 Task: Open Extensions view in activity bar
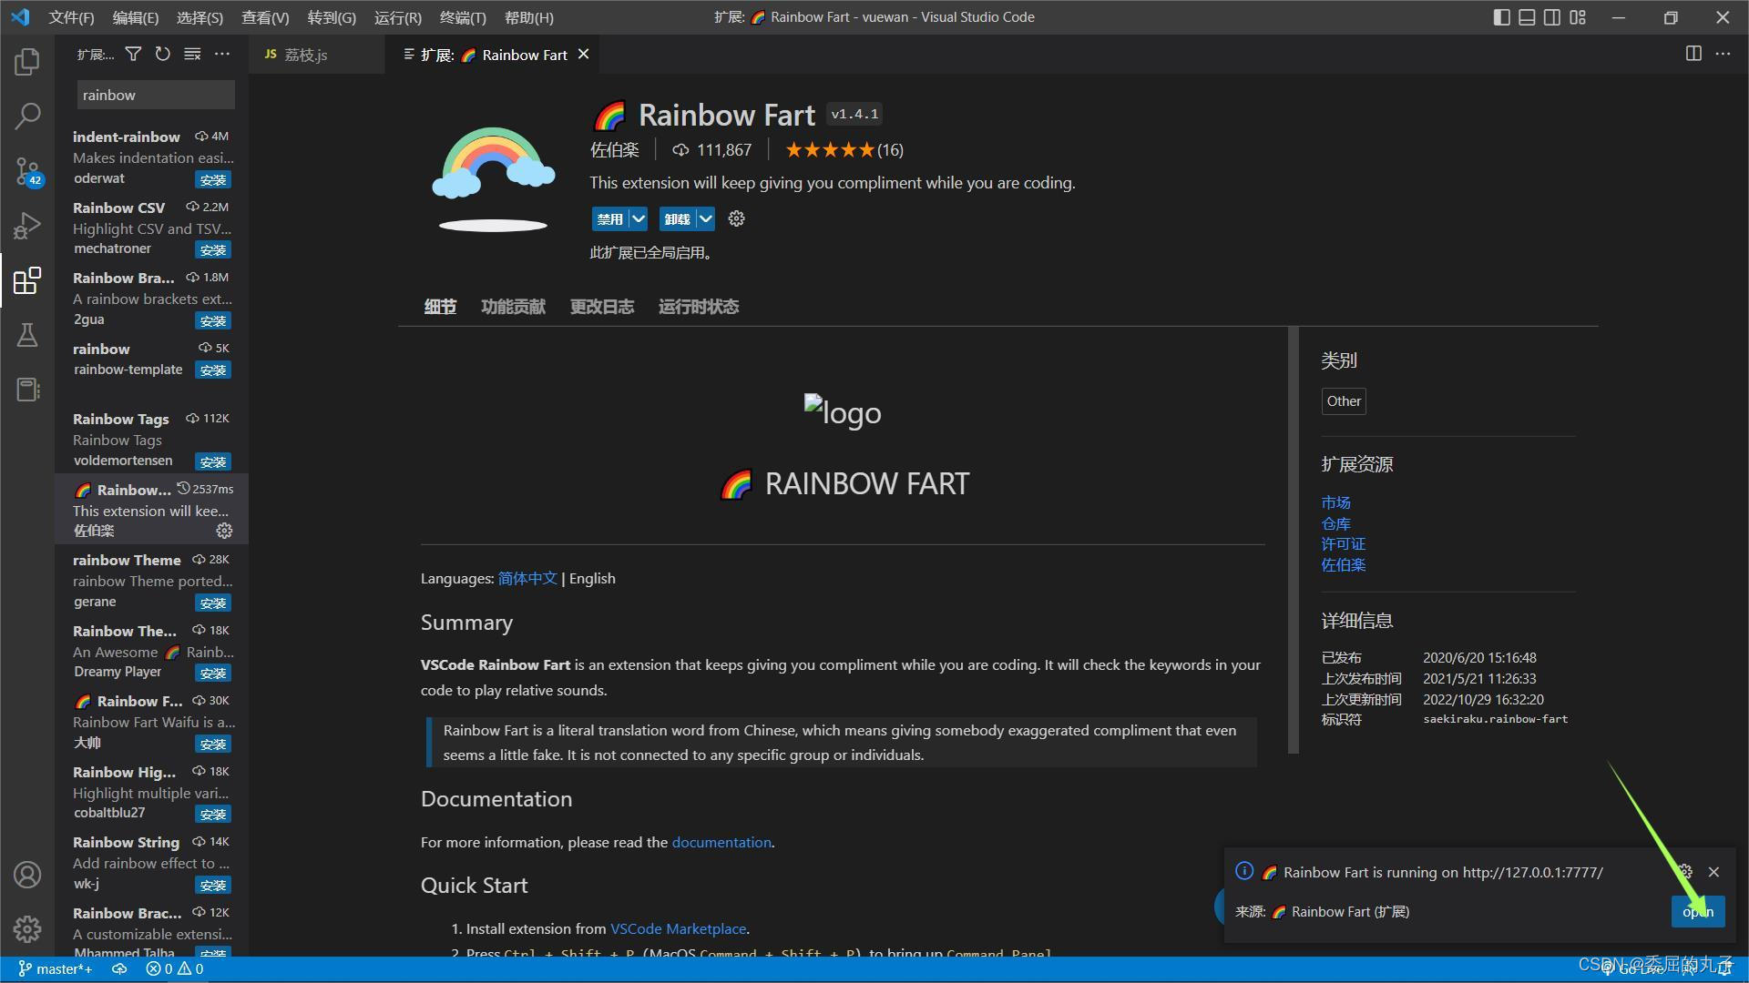click(x=27, y=280)
